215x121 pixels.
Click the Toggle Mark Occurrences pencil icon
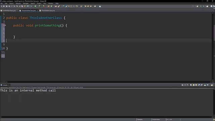pyautogui.click(x=66, y=6)
